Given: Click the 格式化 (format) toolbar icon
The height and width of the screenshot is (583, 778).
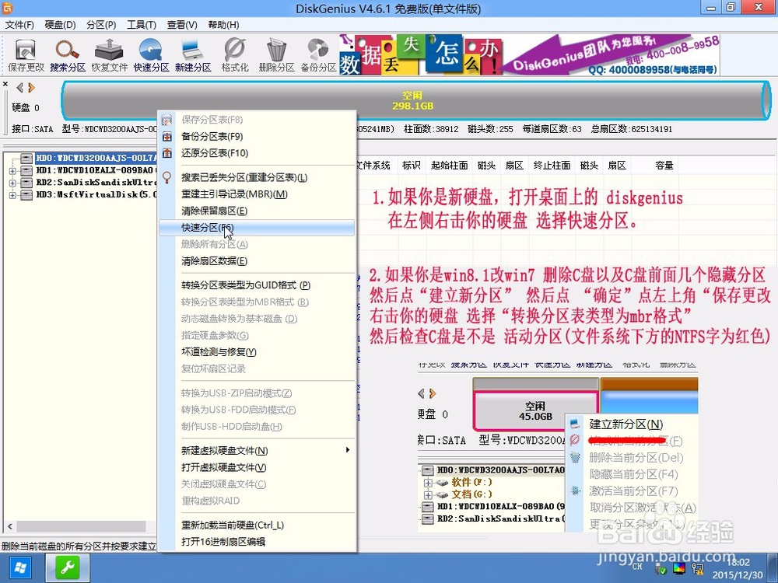Looking at the screenshot, I should click(235, 53).
